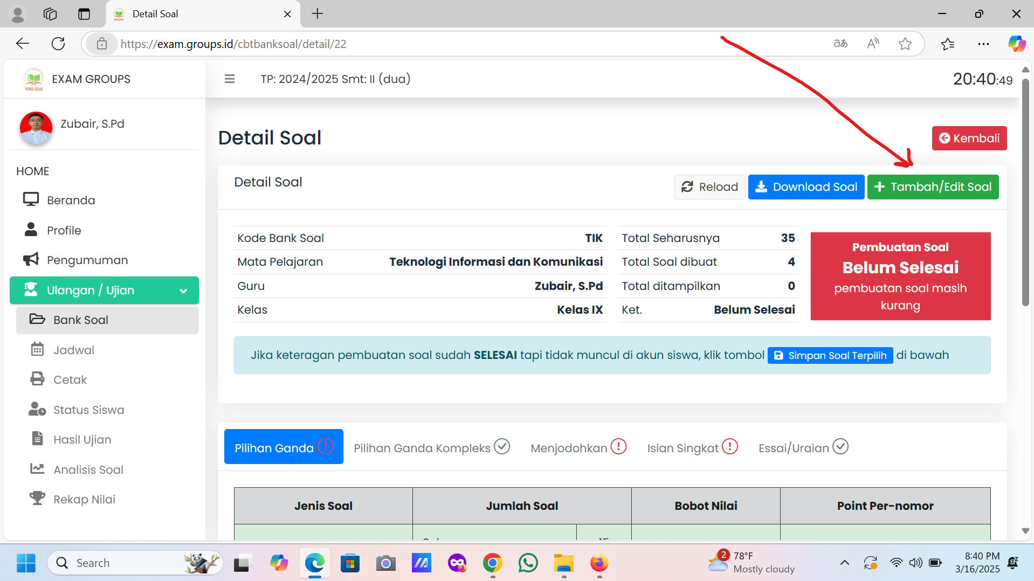Open WhatsApp from the taskbar
1034x581 pixels.
pos(528,563)
